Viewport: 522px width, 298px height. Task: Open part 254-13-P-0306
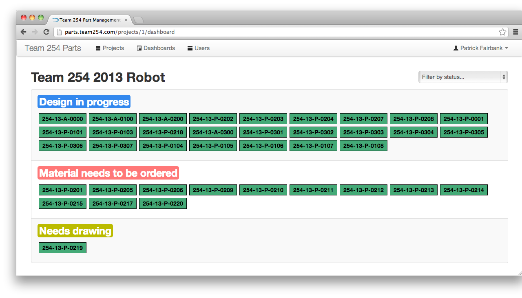point(62,146)
